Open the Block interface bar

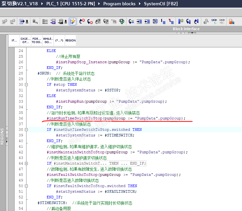(186, 29)
